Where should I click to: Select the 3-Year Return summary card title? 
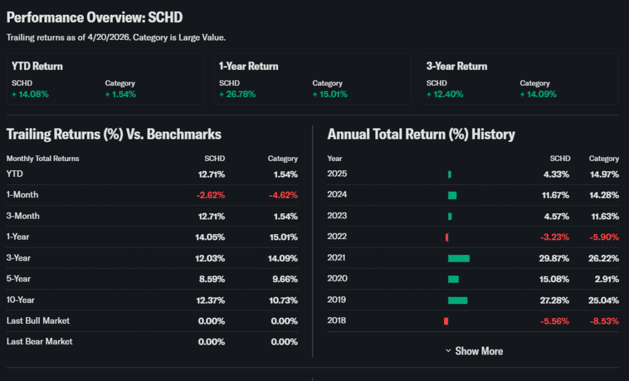[456, 66]
